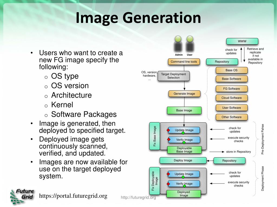Image resolution: width=277 pixels, height=207 pixels.
Task: Select the WWW box
Action: 242,41
